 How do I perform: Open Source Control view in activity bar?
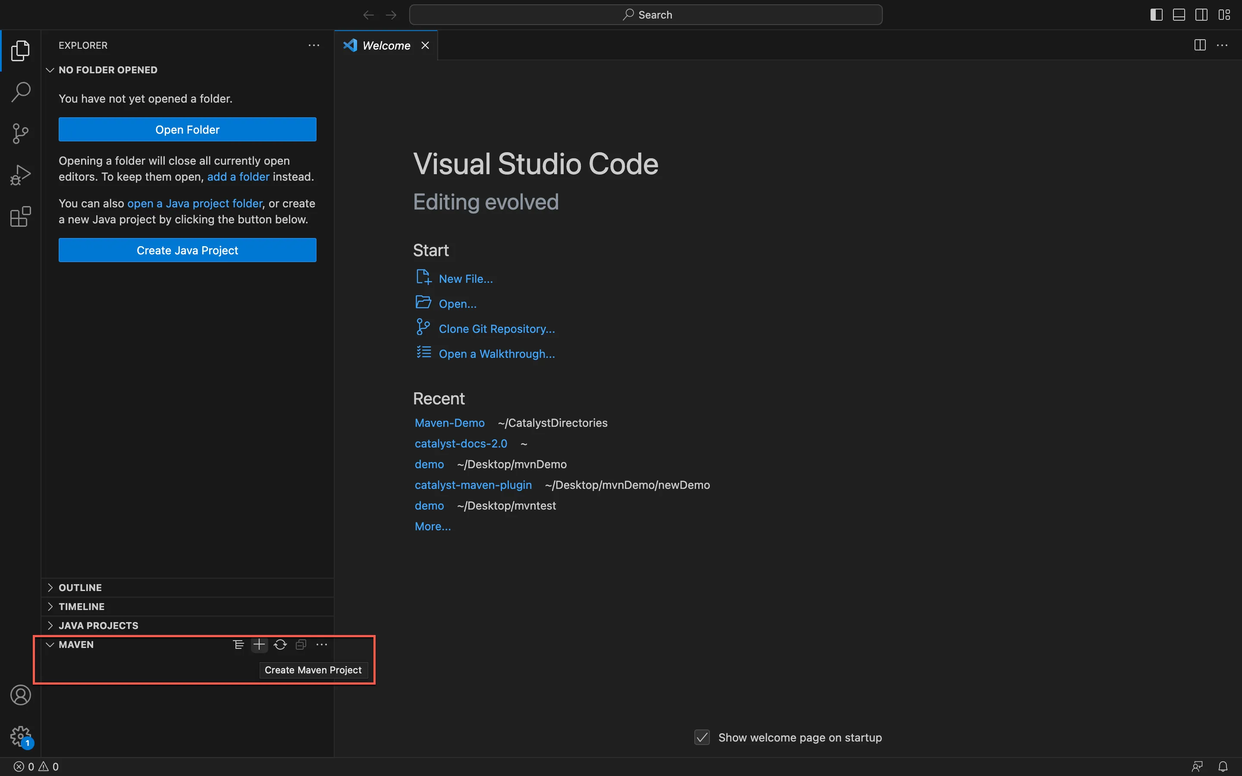coord(21,134)
